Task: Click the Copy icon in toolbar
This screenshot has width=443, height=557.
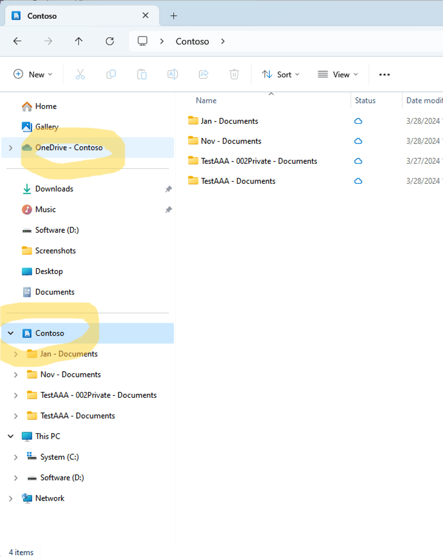Action: click(x=111, y=74)
